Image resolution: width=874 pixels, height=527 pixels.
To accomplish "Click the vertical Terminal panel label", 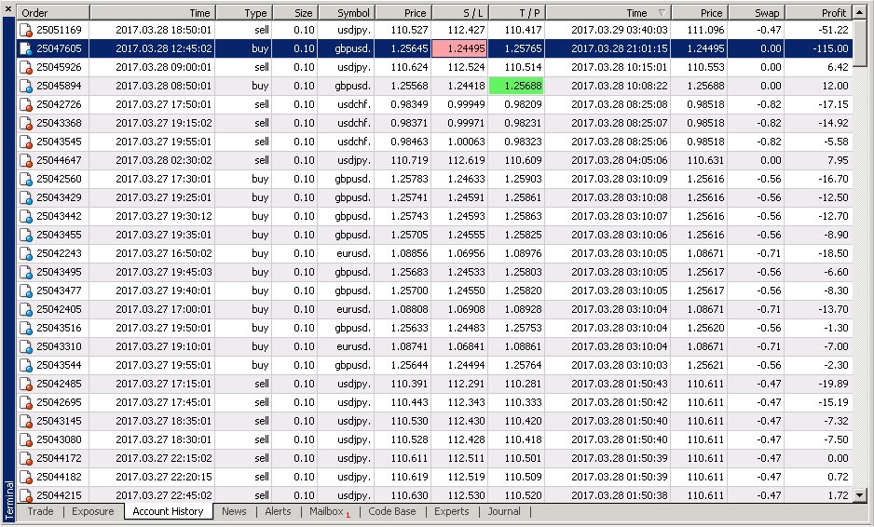I will (x=8, y=500).
